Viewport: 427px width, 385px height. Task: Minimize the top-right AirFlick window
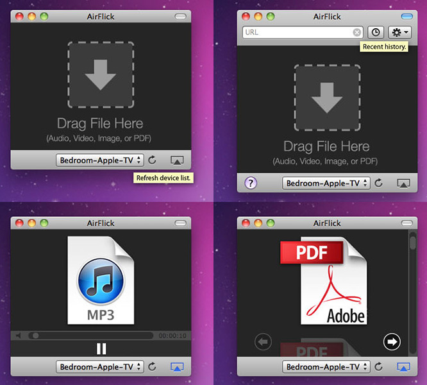[258, 17]
